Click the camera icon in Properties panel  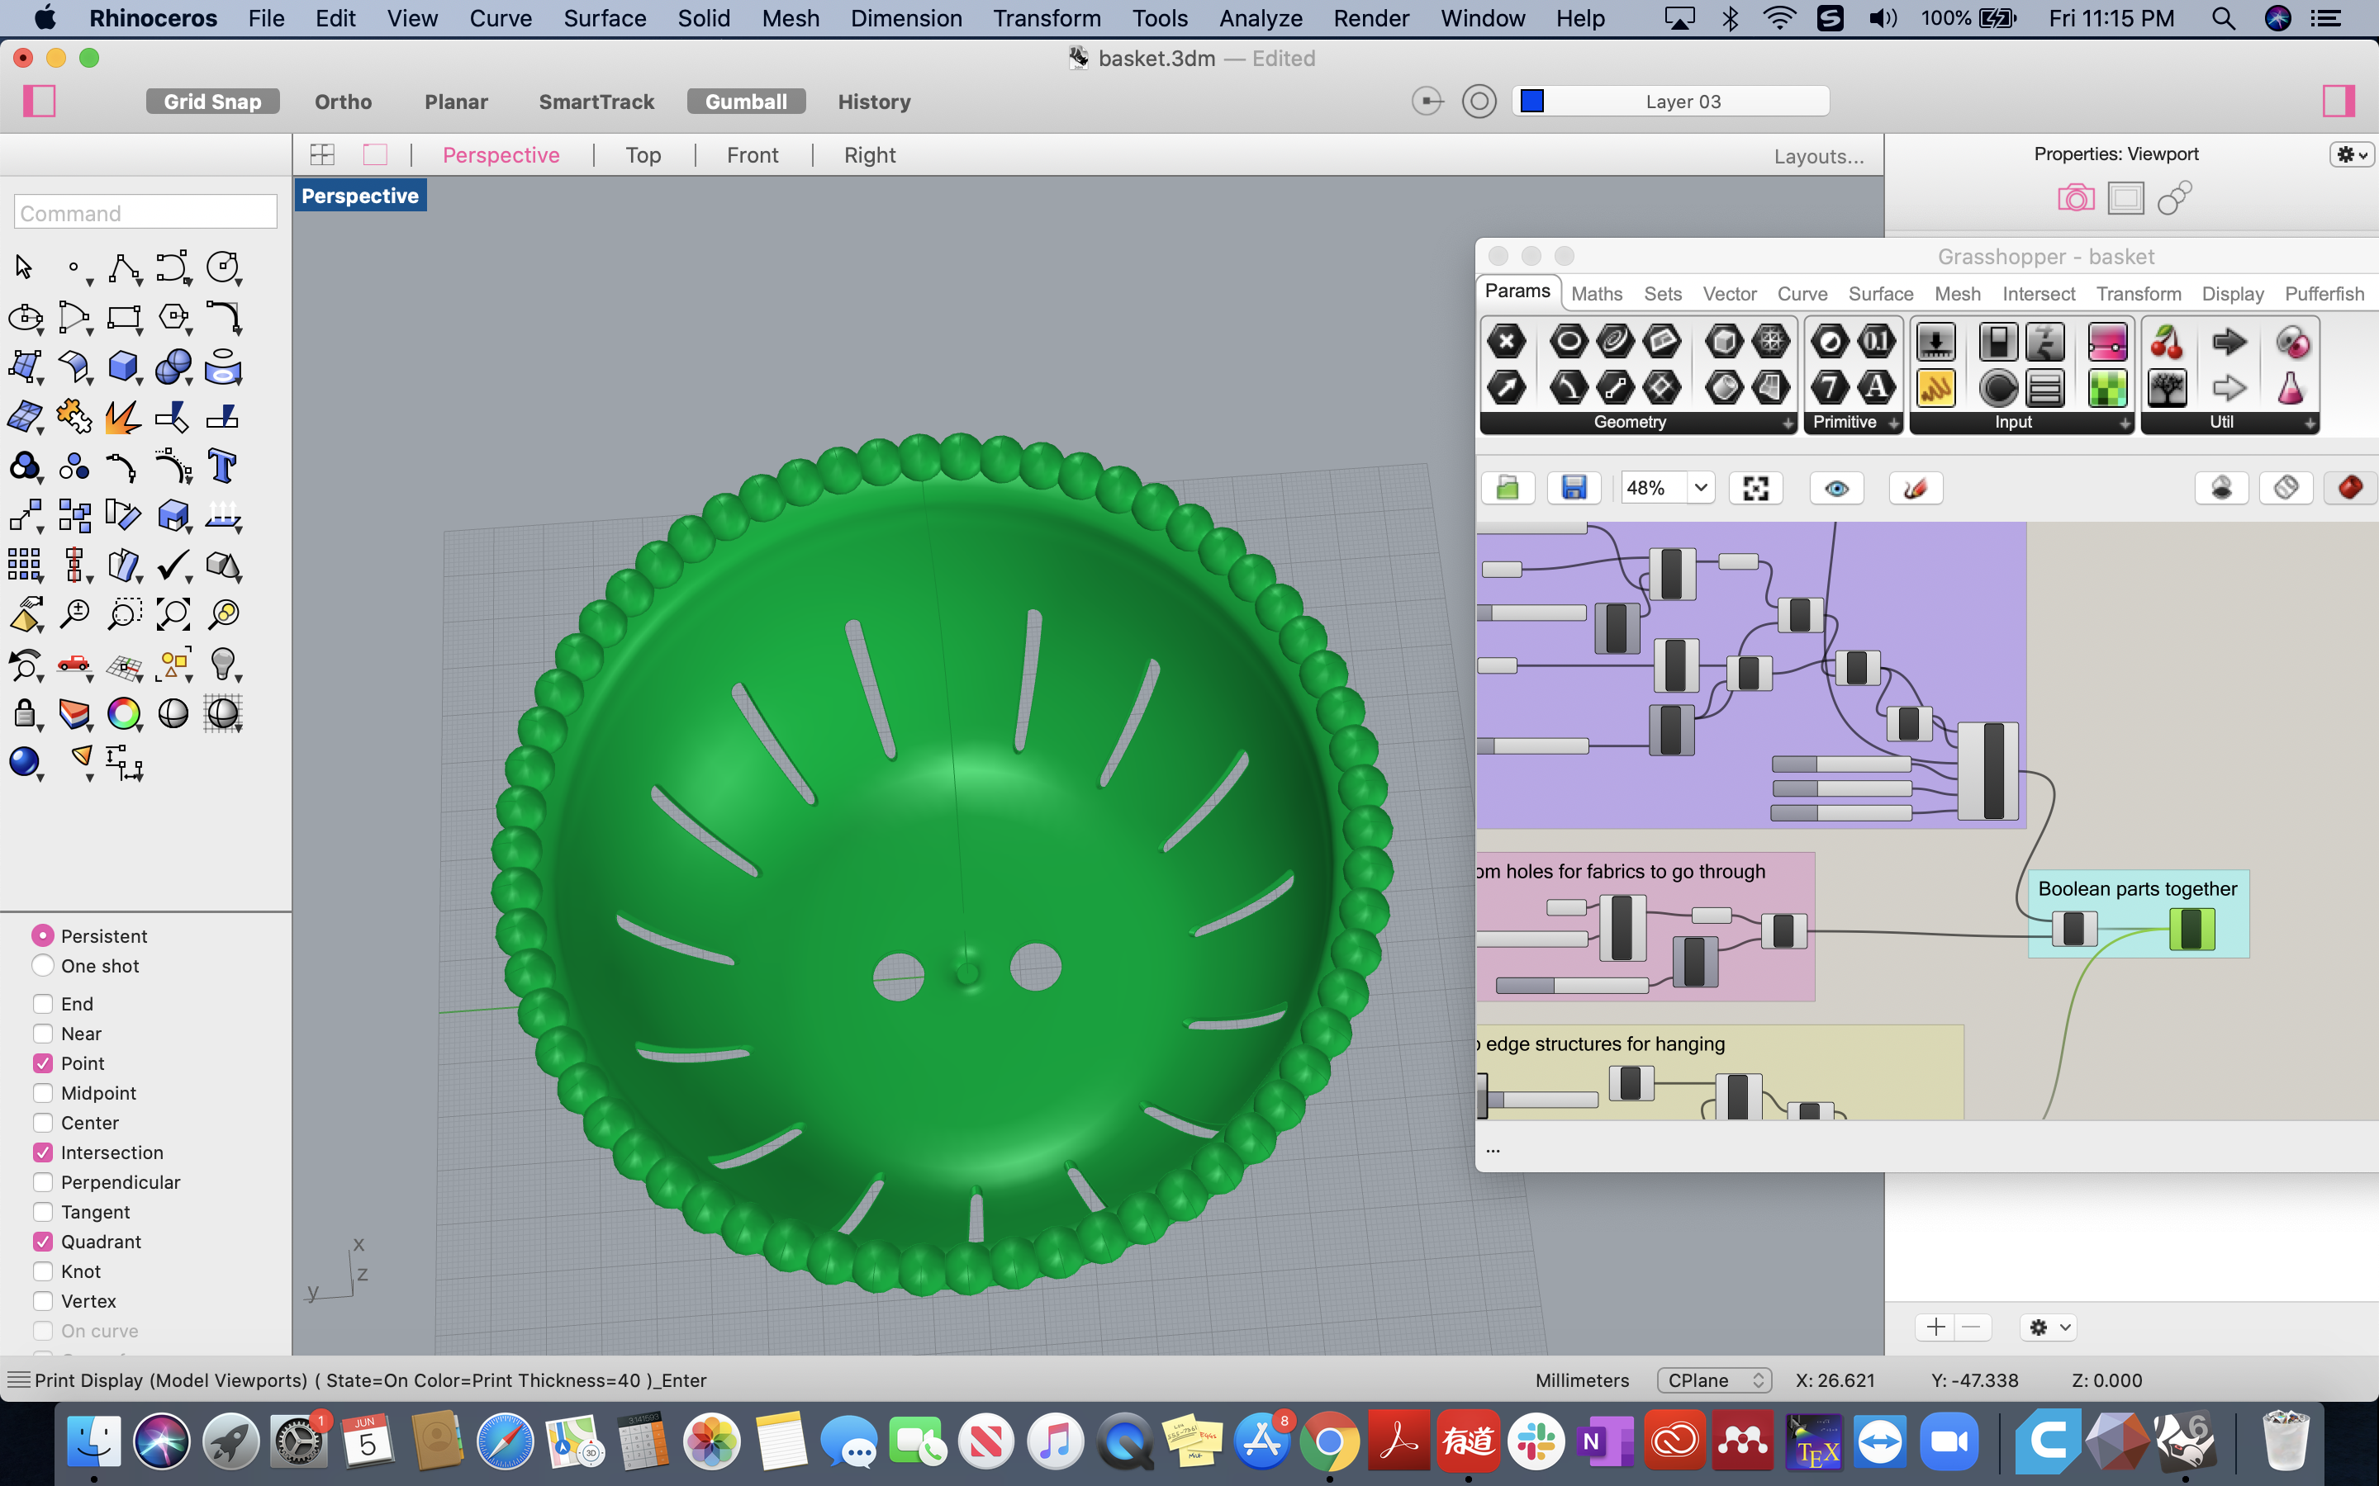(x=2075, y=198)
